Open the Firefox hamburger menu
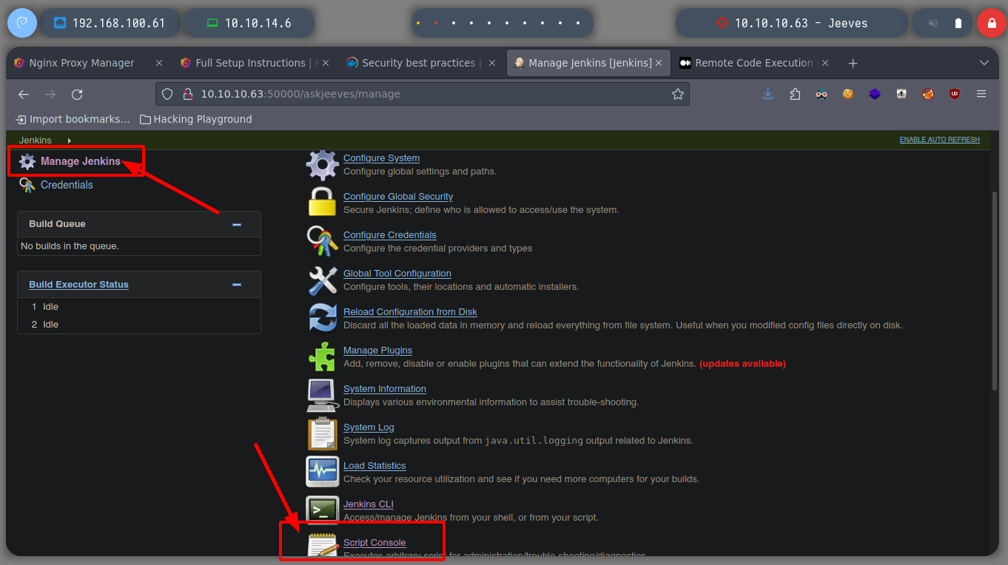 coord(981,94)
